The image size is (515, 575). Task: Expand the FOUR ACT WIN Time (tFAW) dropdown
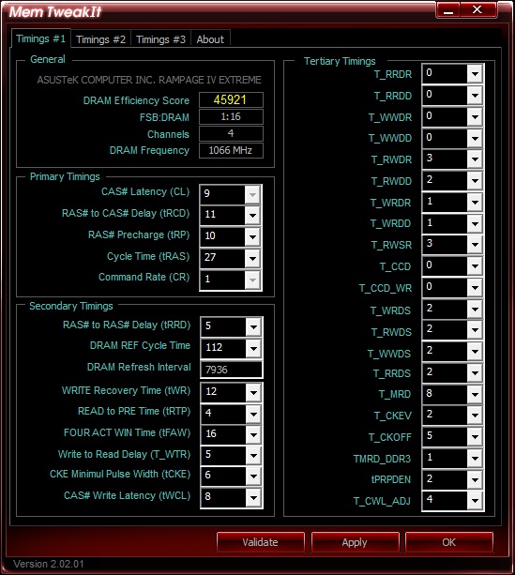(253, 435)
